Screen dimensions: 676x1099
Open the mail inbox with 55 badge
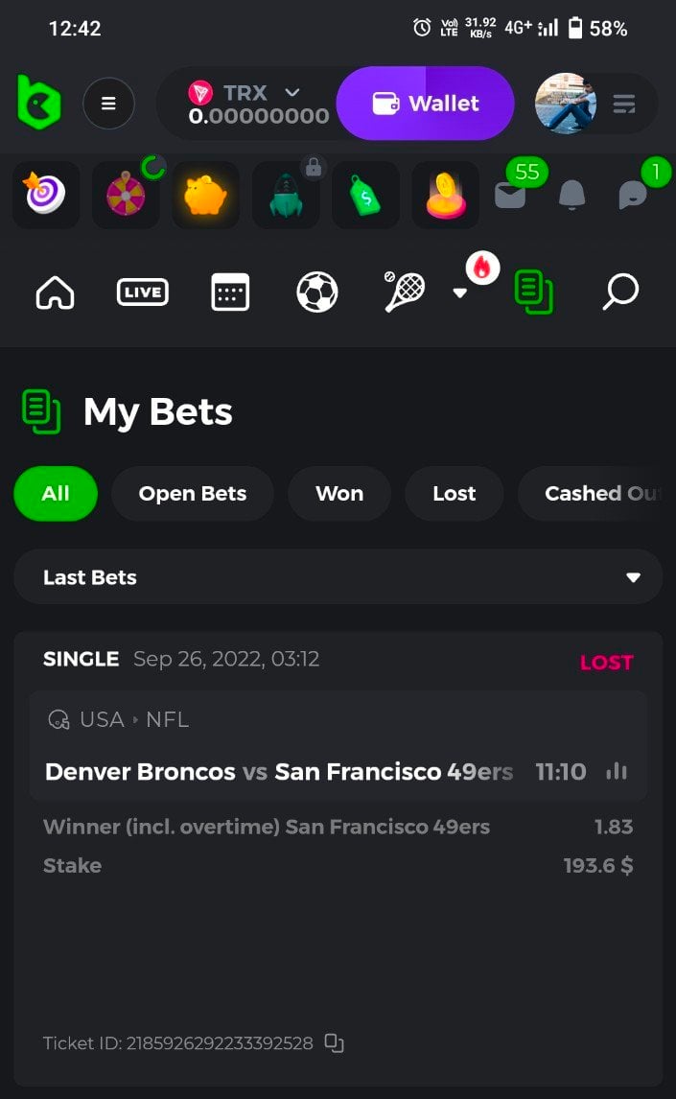coord(510,195)
